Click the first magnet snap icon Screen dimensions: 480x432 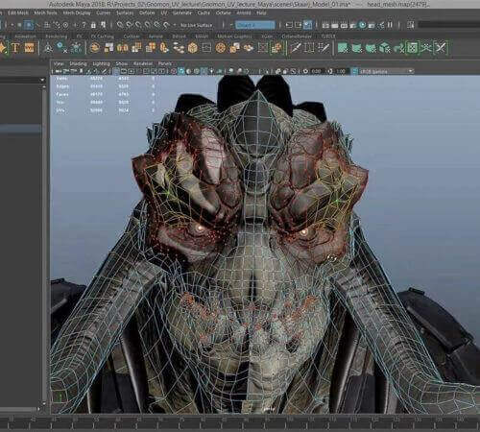(x=120, y=25)
